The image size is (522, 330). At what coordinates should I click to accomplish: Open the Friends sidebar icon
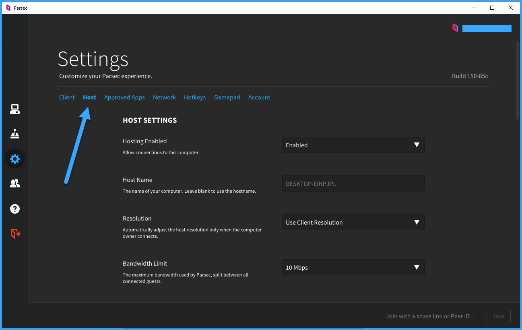click(x=15, y=184)
